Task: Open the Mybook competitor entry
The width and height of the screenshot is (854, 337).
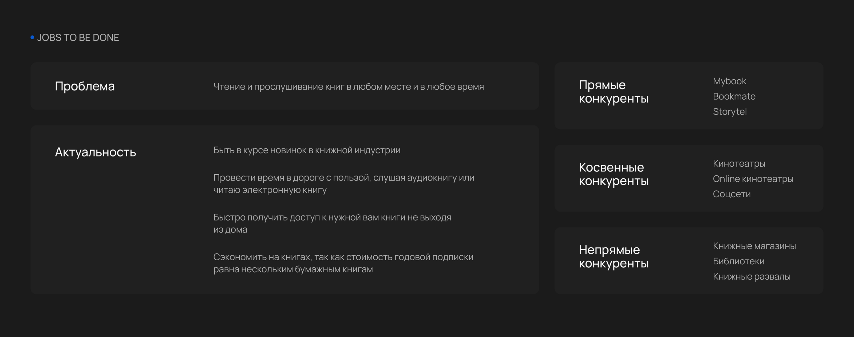Action: [729, 81]
